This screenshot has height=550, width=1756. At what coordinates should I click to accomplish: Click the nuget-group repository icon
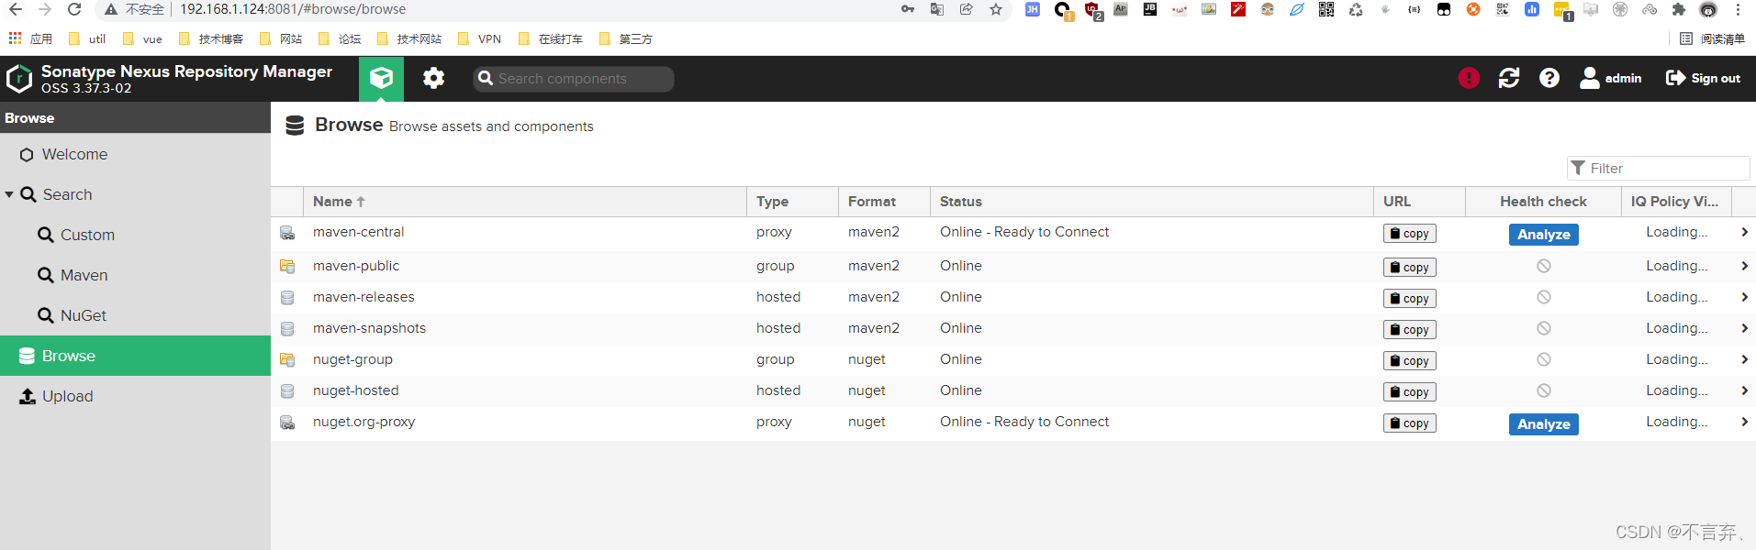(287, 360)
